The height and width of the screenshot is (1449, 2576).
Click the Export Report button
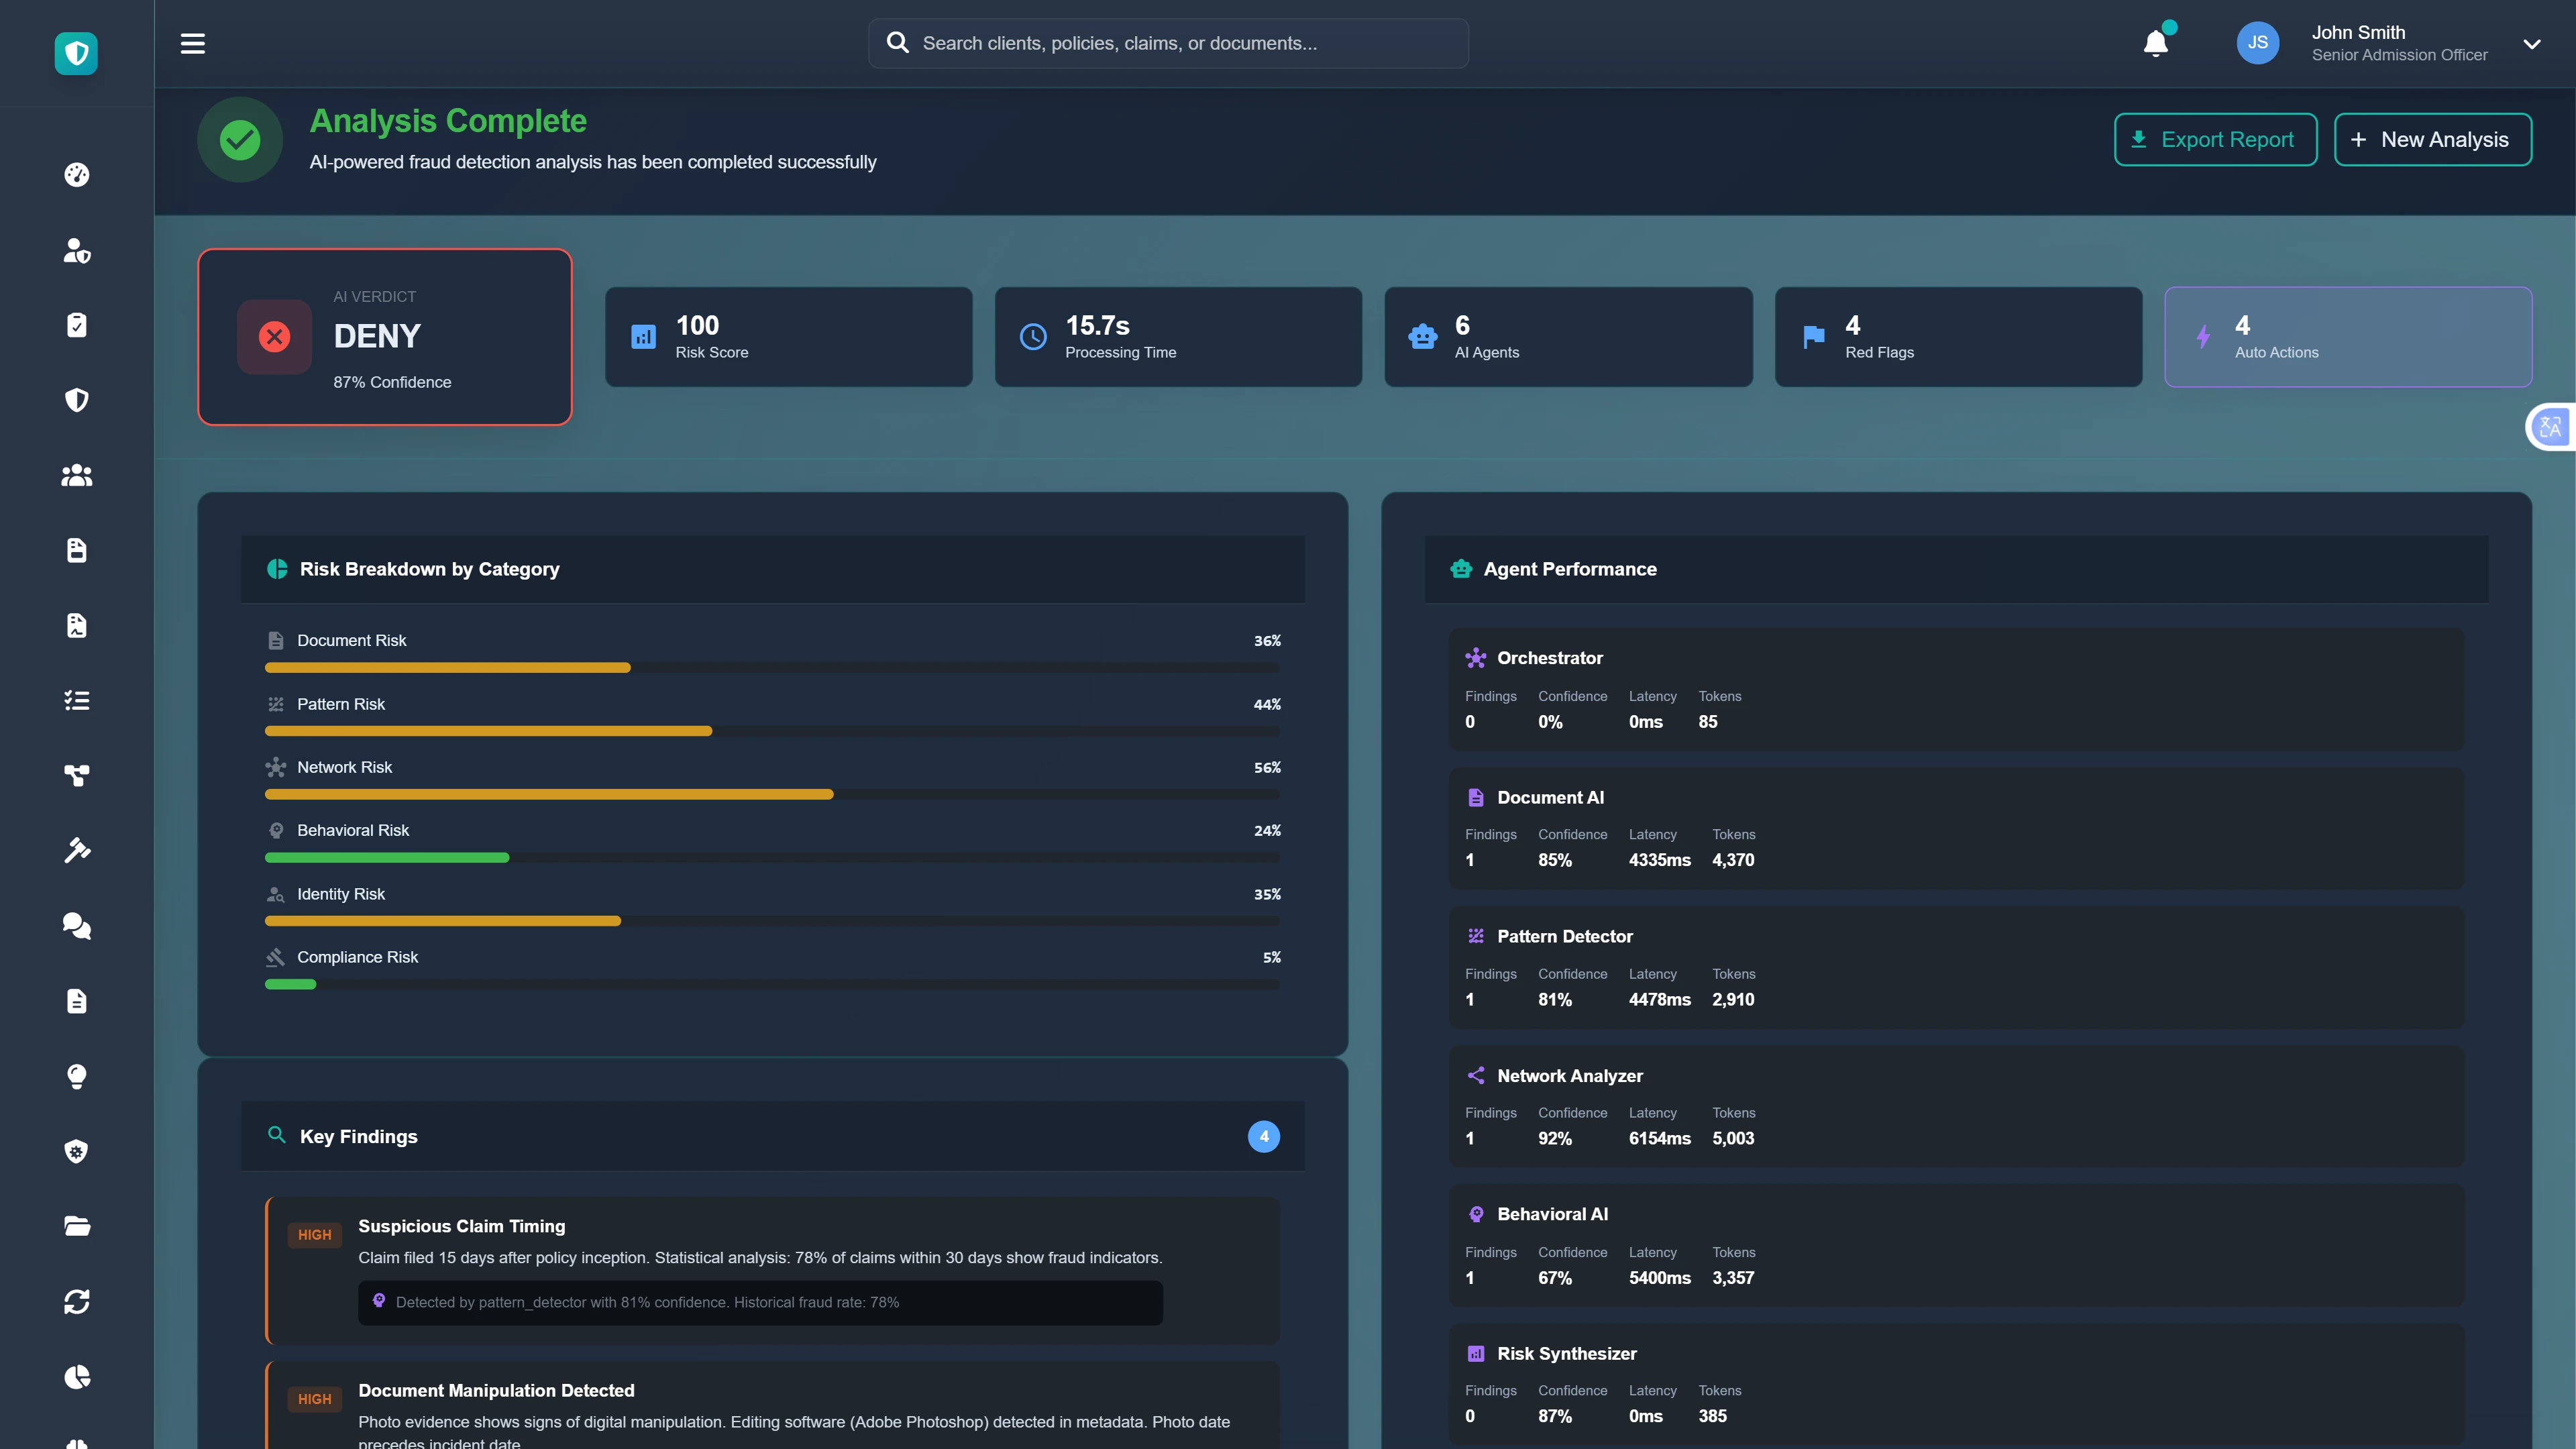coord(2215,139)
